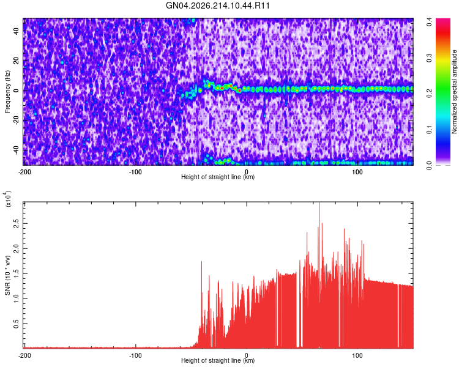
Task: Click the -100 tick label under the spectrogram
Action: [x=135, y=172]
